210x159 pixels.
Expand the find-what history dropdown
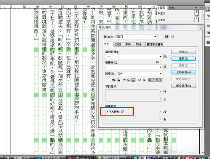coord(160,57)
